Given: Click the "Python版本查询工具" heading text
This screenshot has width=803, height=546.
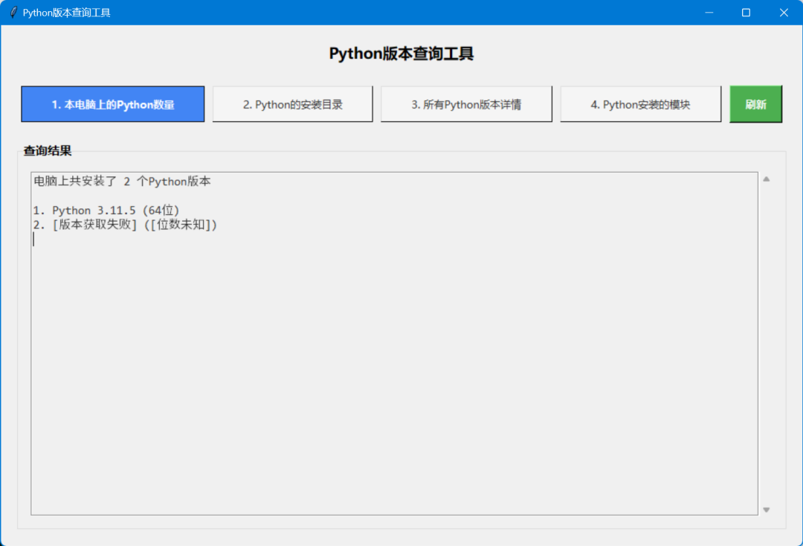Looking at the screenshot, I should point(401,53).
